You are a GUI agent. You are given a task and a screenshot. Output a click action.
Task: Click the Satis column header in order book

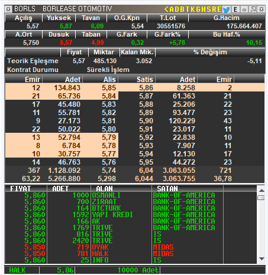(137, 80)
